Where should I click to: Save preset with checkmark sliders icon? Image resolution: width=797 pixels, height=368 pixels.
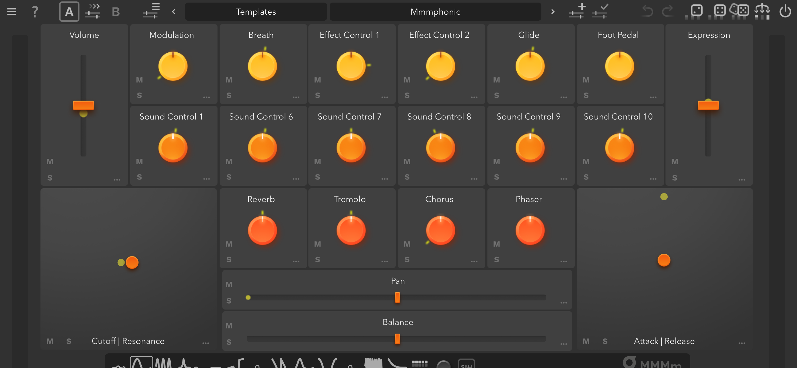point(600,11)
